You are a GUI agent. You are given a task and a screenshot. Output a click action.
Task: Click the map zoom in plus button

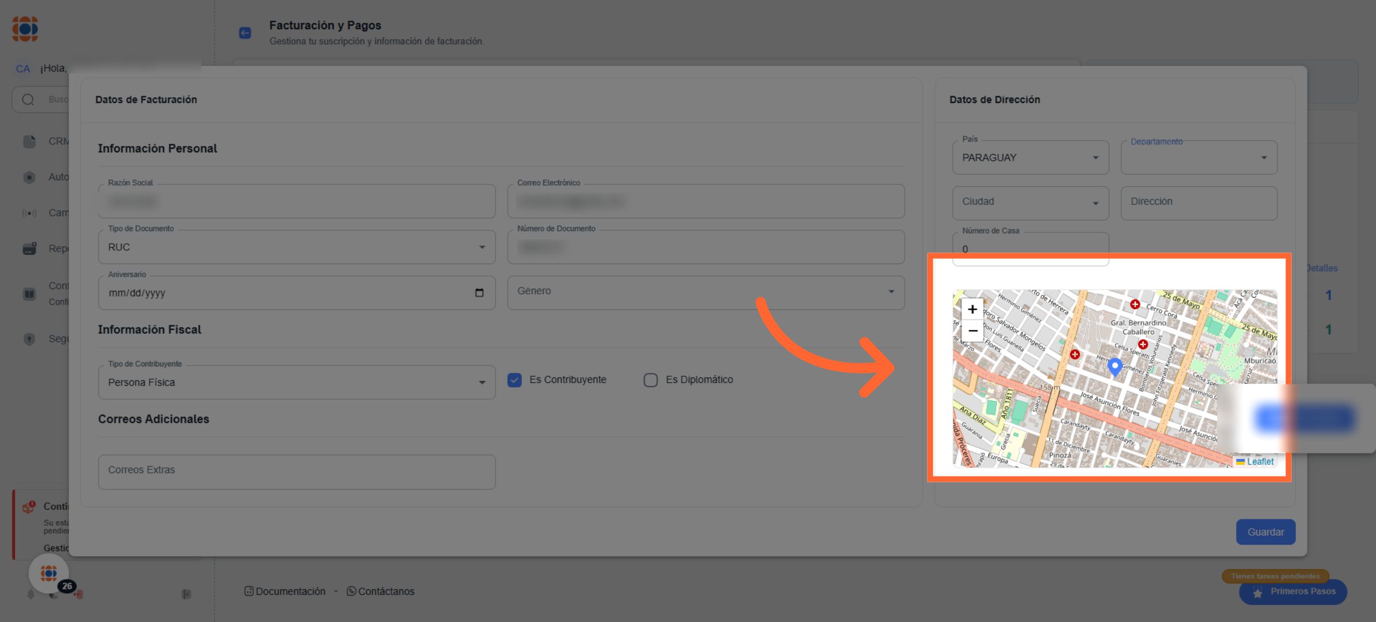point(972,309)
